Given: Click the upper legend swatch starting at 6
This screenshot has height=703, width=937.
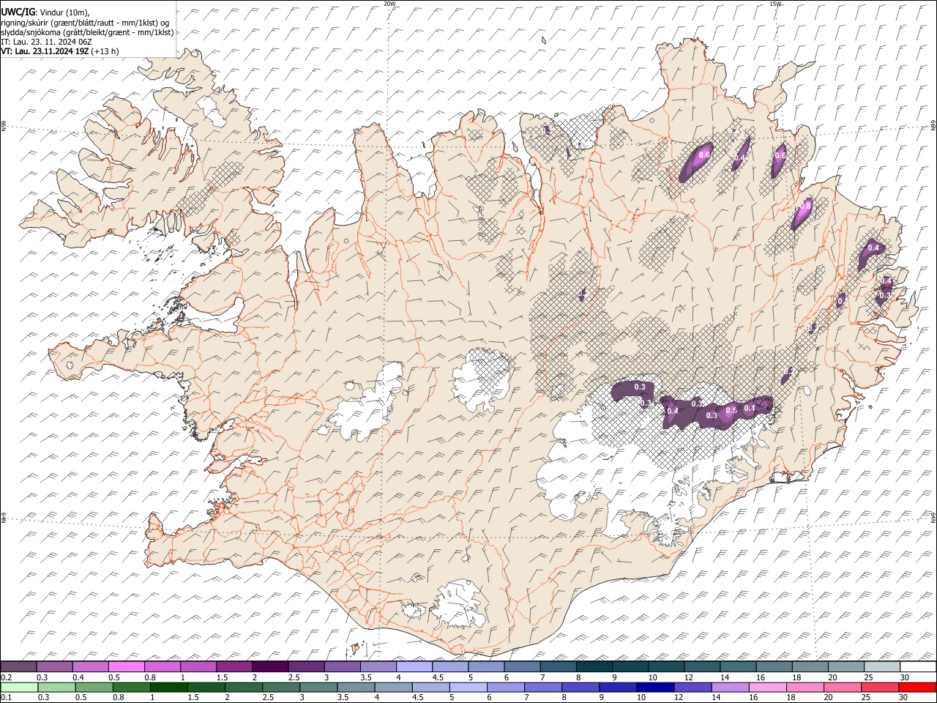Looking at the screenshot, I should point(522,666).
